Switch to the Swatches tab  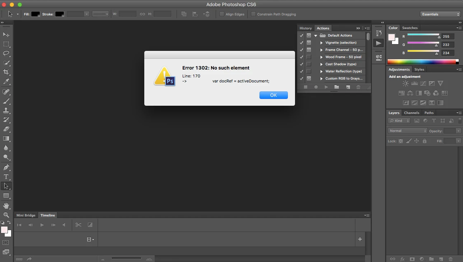coord(410,28)
